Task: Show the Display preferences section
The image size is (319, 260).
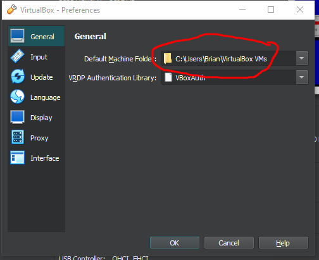Action: click(x=36, y=117)
